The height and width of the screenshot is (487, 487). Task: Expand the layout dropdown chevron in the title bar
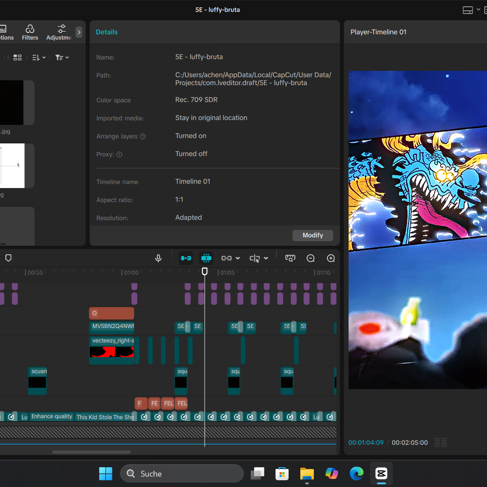(x=478, y=9)
